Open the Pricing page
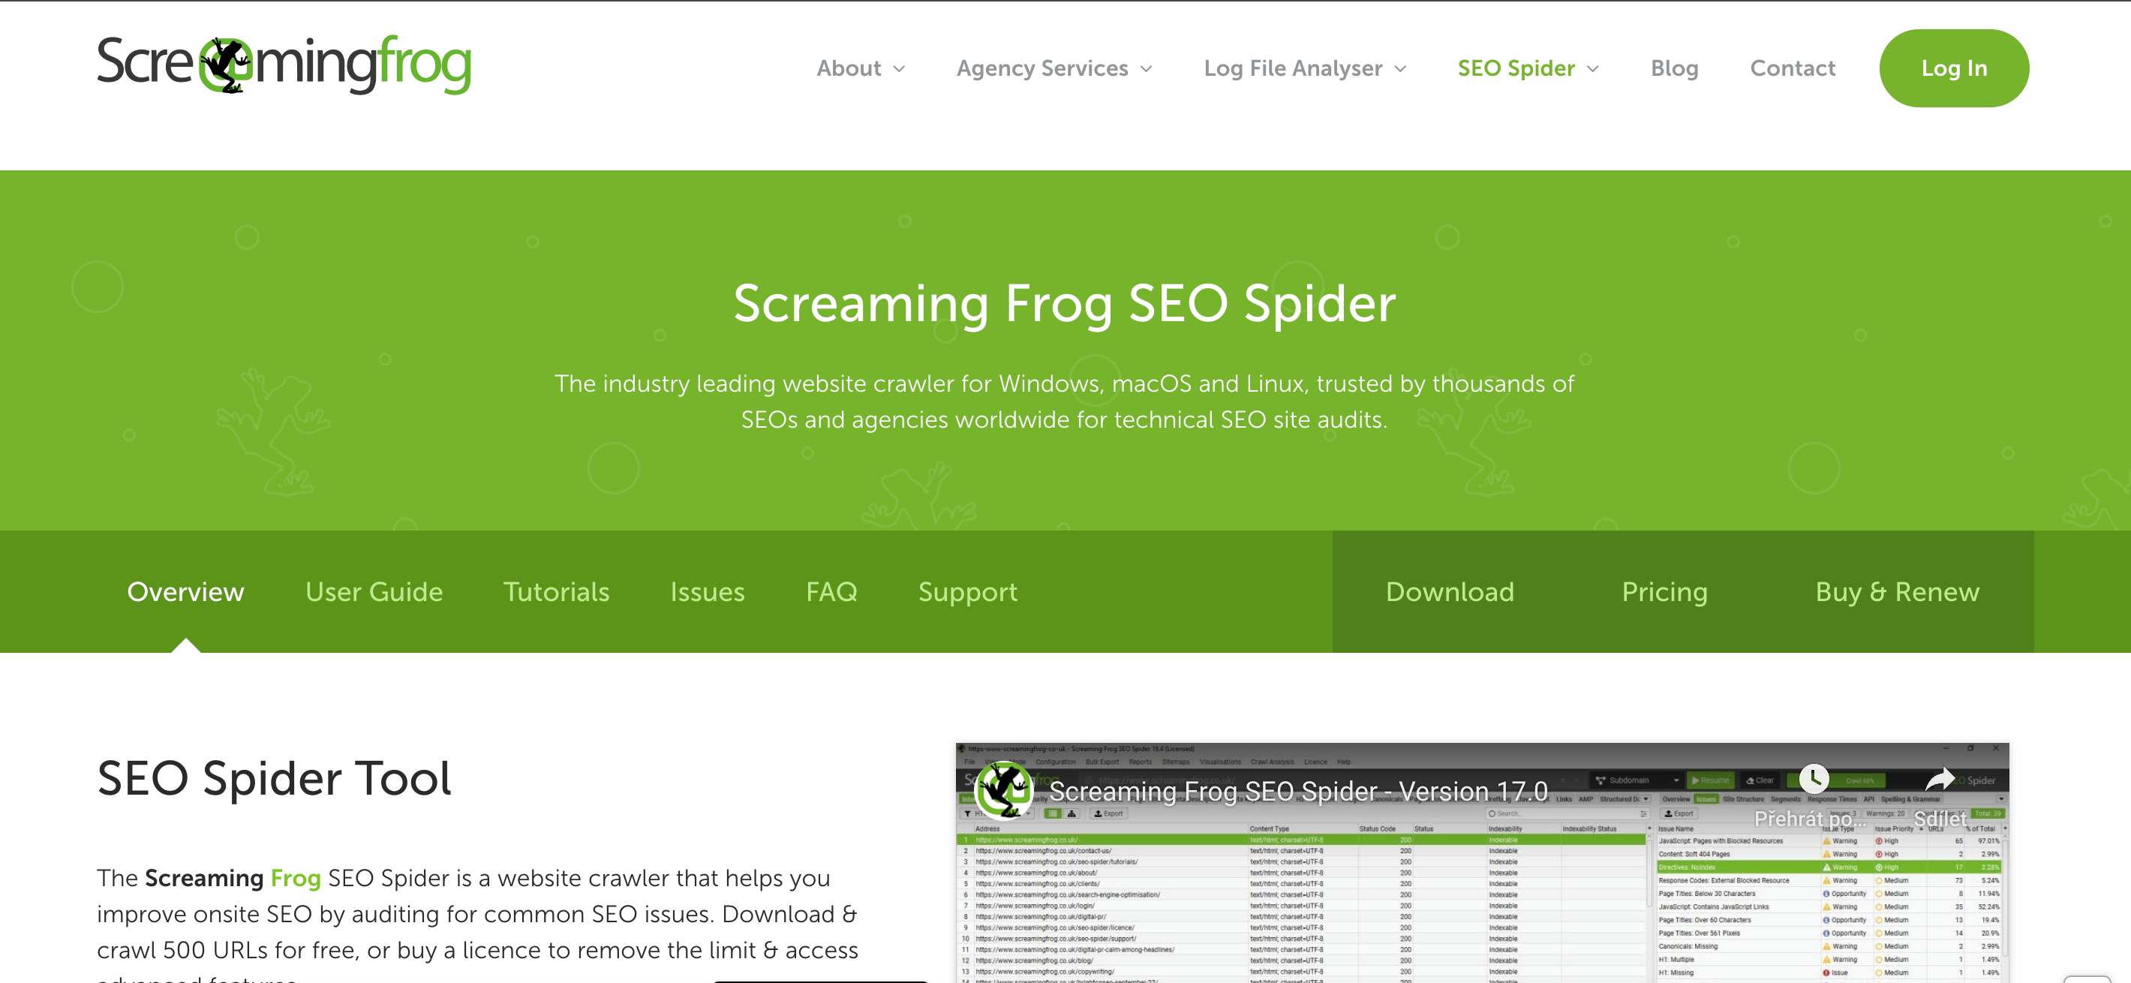The width and height of the screenshot is (2131, 983). tap(1664, 591)
